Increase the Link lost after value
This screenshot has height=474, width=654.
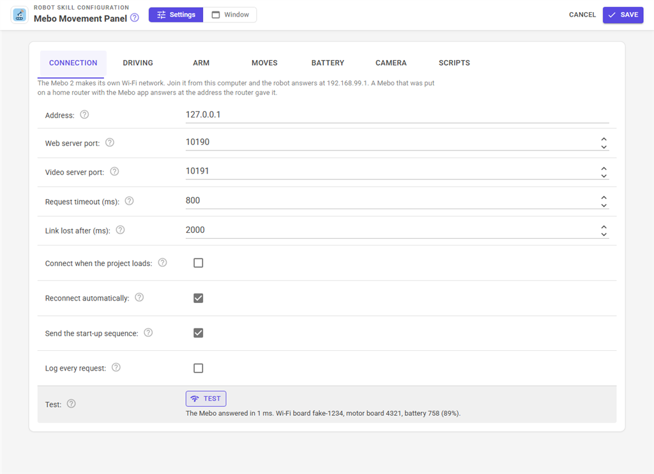(604, 227)
